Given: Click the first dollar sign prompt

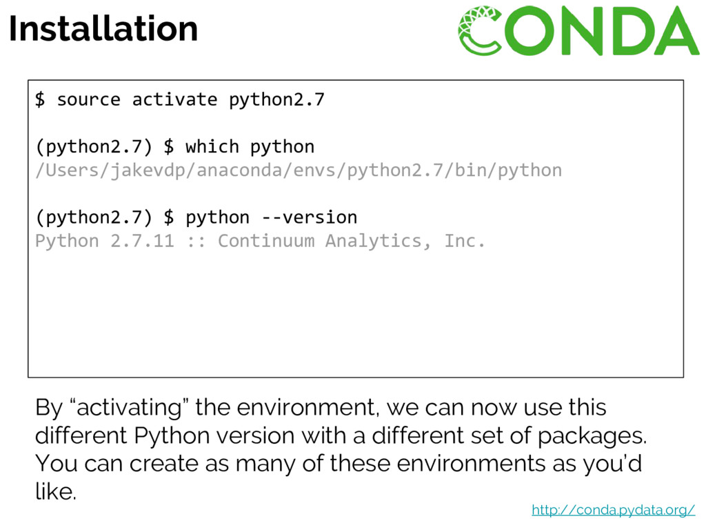Looking at the screenshot, I should coord(40,99).
